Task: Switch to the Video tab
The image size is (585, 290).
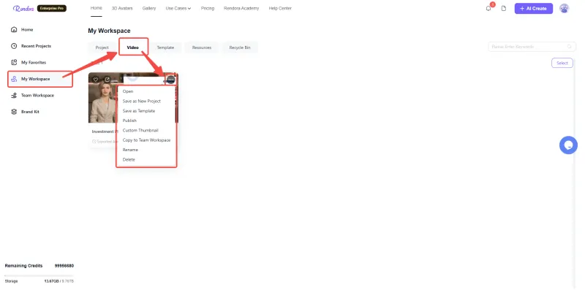Action: [133, 47]
